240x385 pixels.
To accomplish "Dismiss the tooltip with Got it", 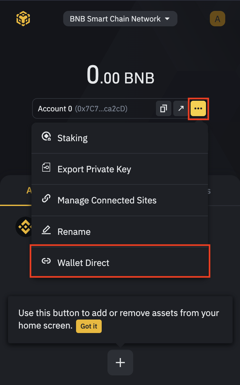I will point(89,326).
